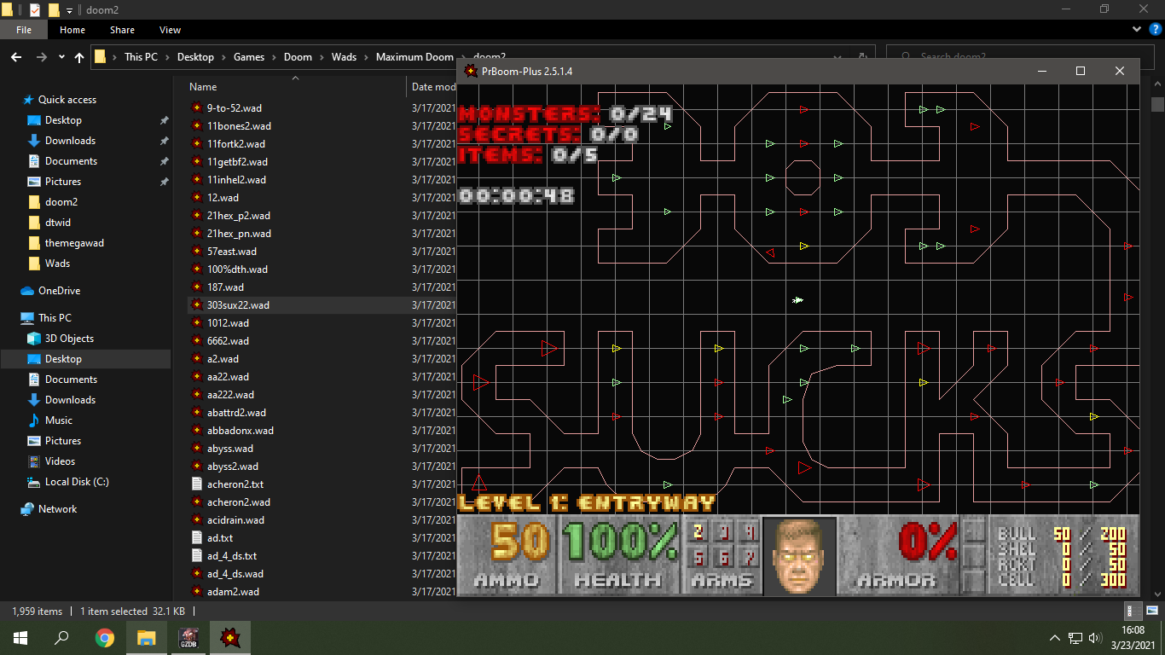Switch to the Share ribbon tab
The width and height of the screenshot is (1165, 655).
coord(122,30)
